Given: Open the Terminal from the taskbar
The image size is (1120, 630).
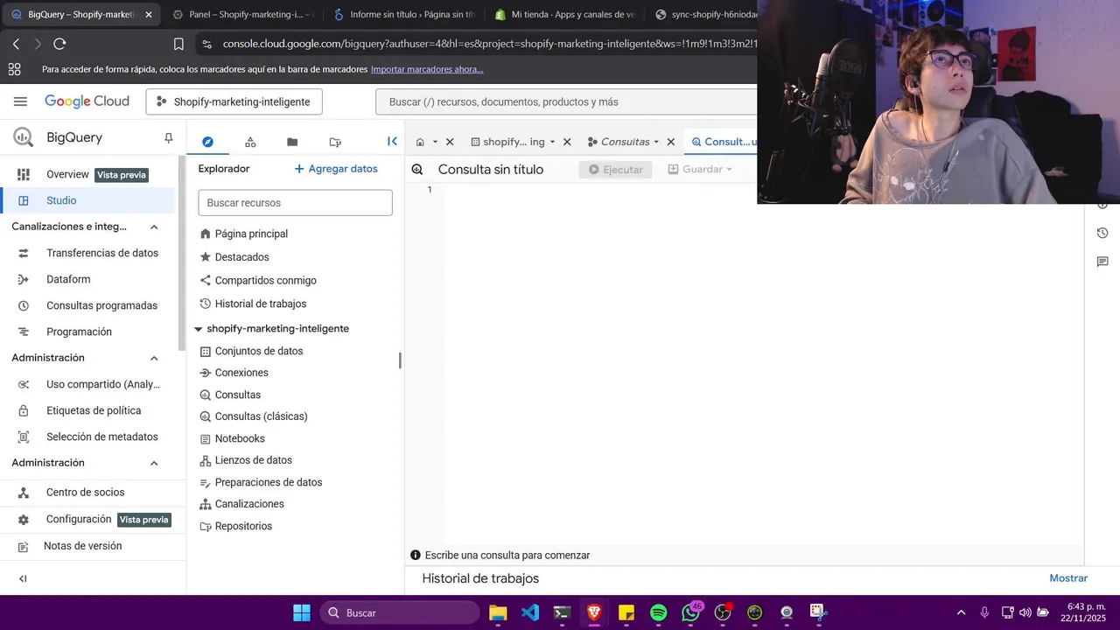Looking at the screenshot, I should (x=563, y=612).
